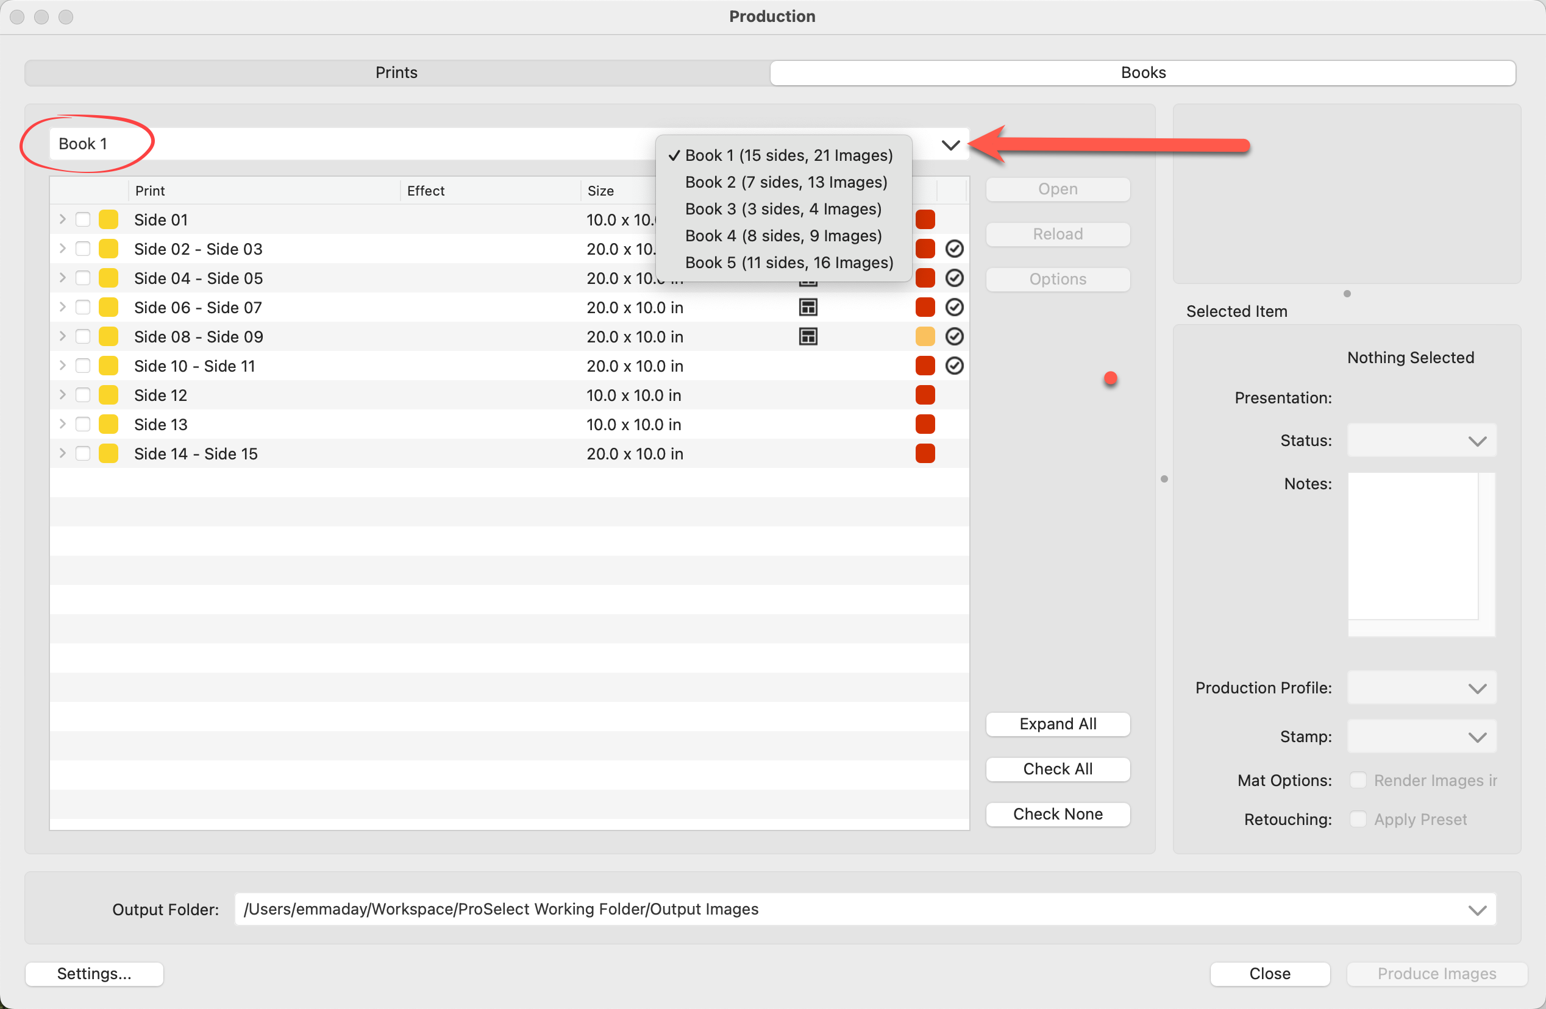Click yellow status icon beside Side 01

point(108,219)
